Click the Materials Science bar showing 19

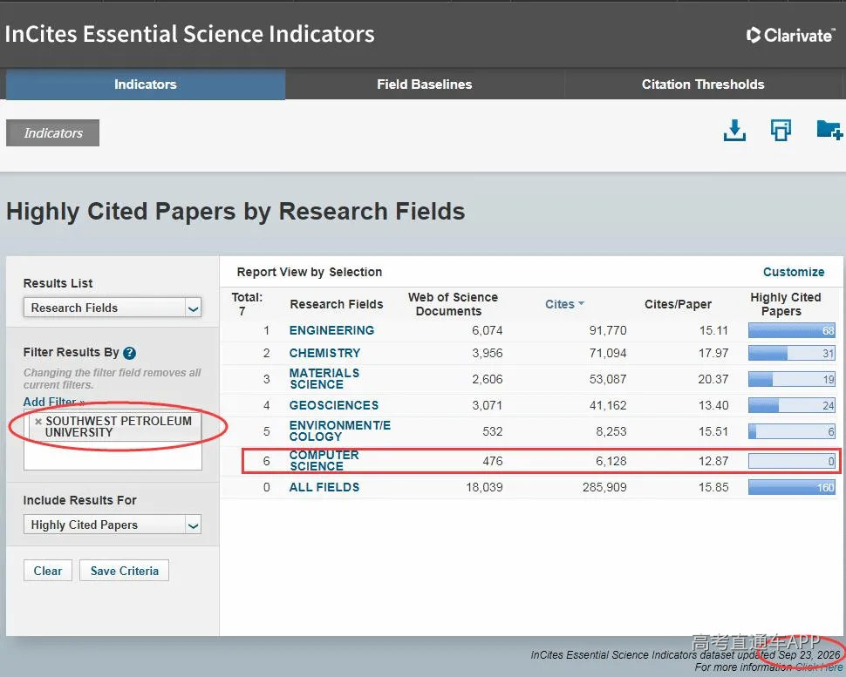[792, 379]
